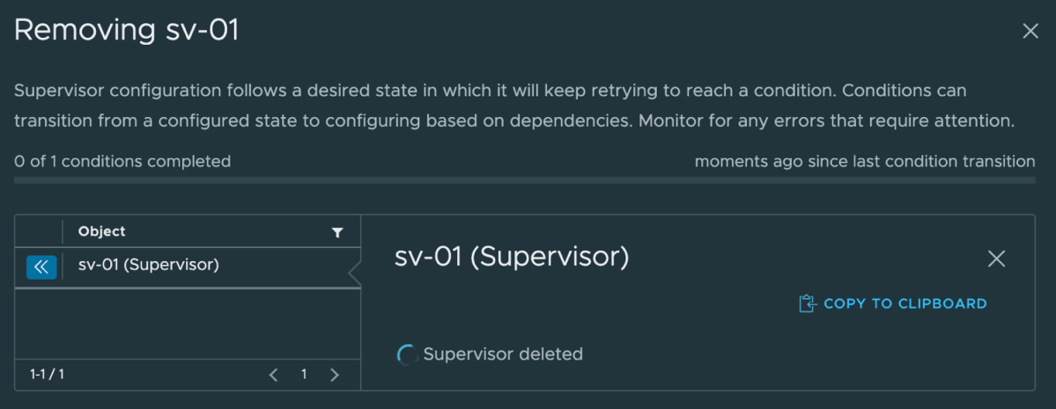This screenshot has height=409, width=1056.
Task: Click page number 1 in the pagination
Action: point(304,375)
